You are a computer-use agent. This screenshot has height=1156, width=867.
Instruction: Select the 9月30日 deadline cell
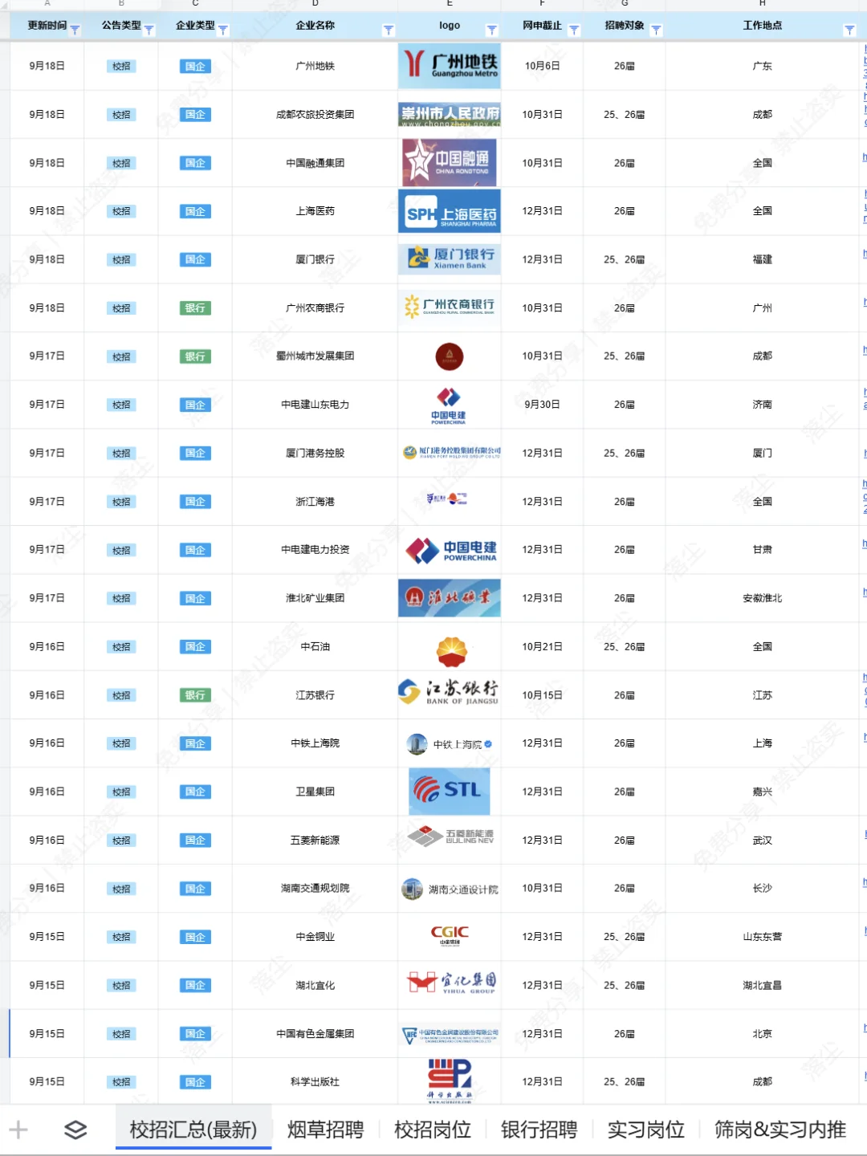point(542,405)
